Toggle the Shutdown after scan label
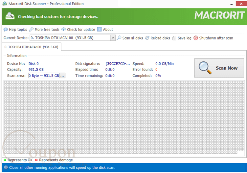Screen dimensions: 247x173 [x=216, y=38]
